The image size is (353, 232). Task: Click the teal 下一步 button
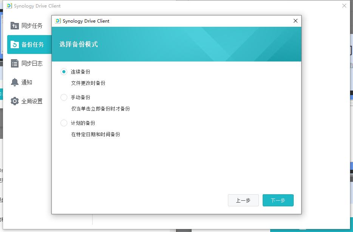278,200
